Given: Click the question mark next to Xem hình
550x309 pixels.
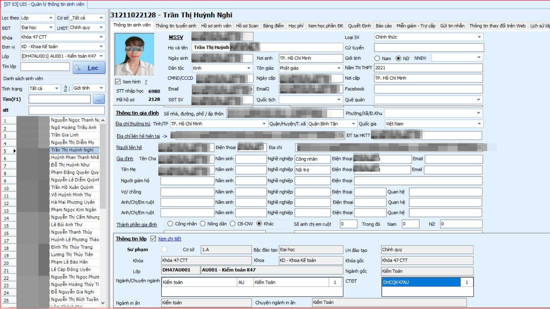Looking at the screenshot, I should point(146,82).
